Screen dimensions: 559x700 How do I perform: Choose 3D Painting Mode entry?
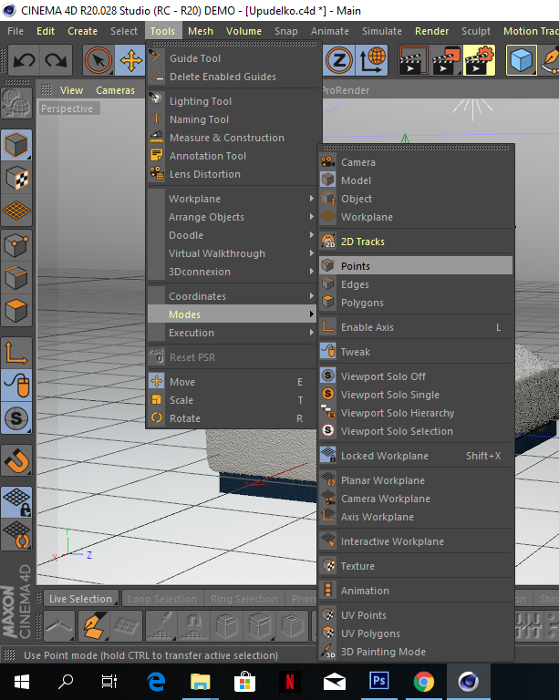pyautogui.click(x=416, y=652)
